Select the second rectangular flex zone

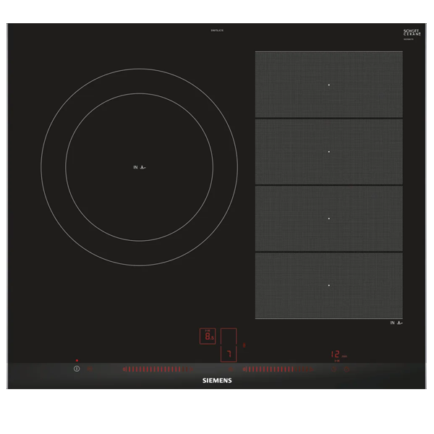pos(328,152)
